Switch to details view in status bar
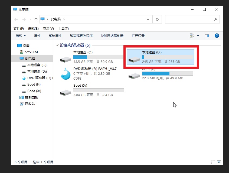The width and height of the screenshot is (229, 173). coord(213,162)
